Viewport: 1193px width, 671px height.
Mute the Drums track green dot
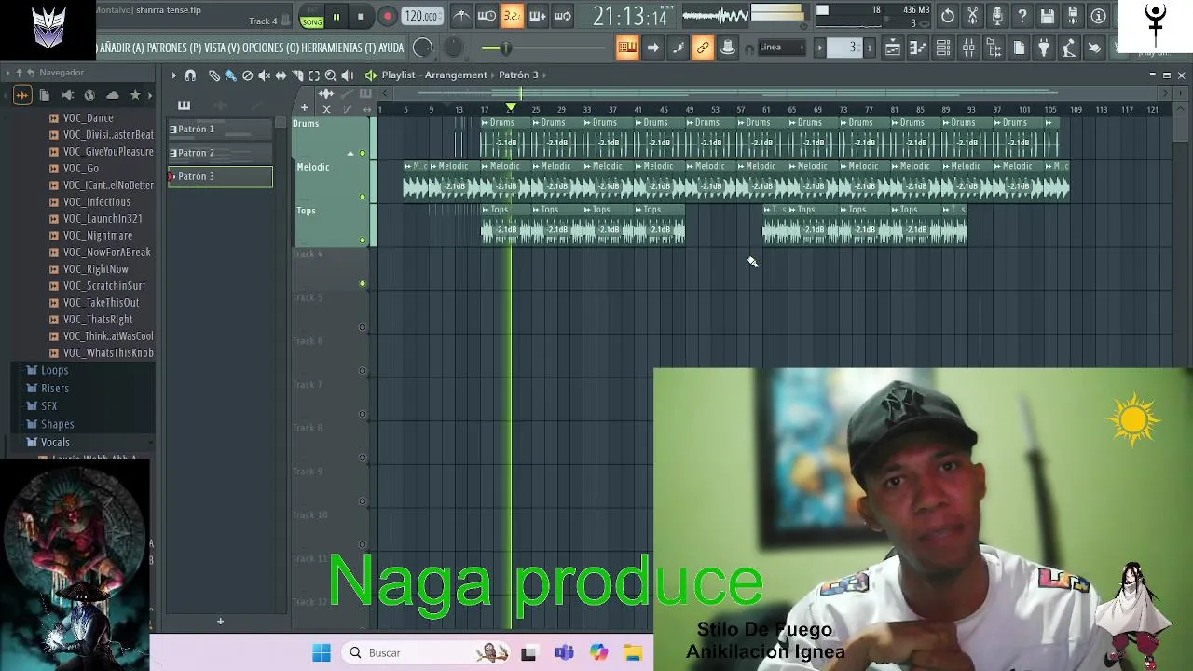click(363, 153)
